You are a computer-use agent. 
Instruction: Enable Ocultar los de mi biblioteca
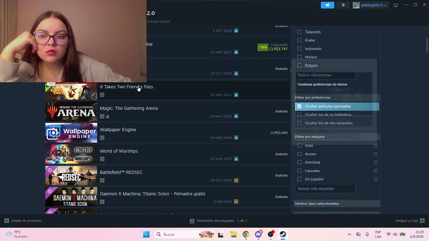[299, 114]
